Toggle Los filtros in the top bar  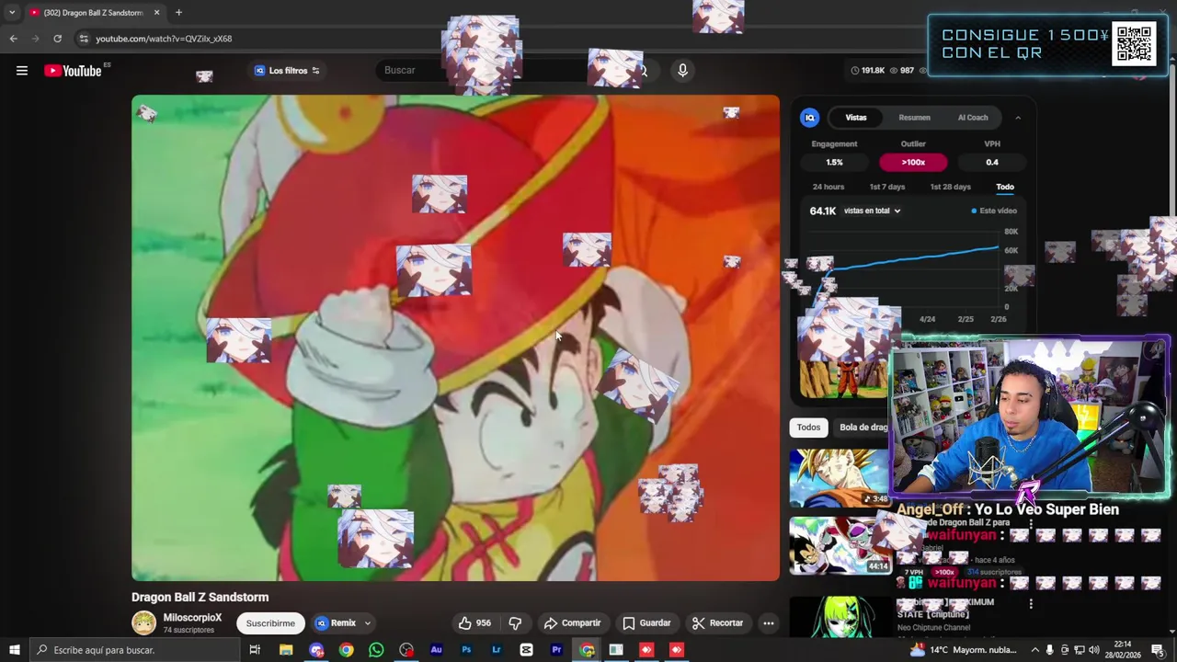[288, 71]
